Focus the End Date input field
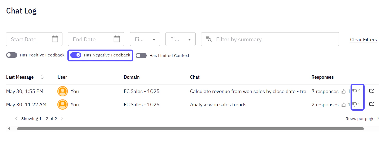Image resolution: width=379 pixels, height=155 pixels. pos(96,39)
